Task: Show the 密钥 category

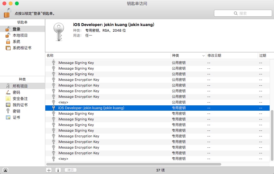Action: (x=22, y=111)
